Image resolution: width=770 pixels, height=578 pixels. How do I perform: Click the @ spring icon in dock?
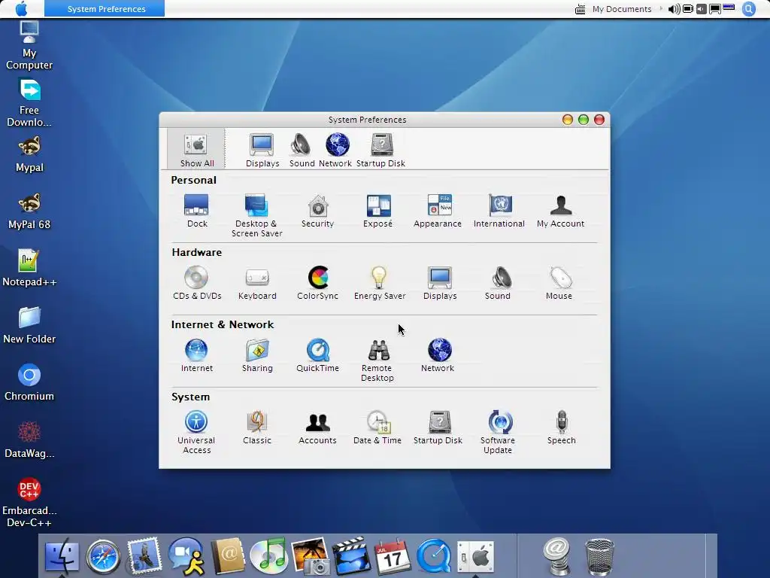point(557,556)
